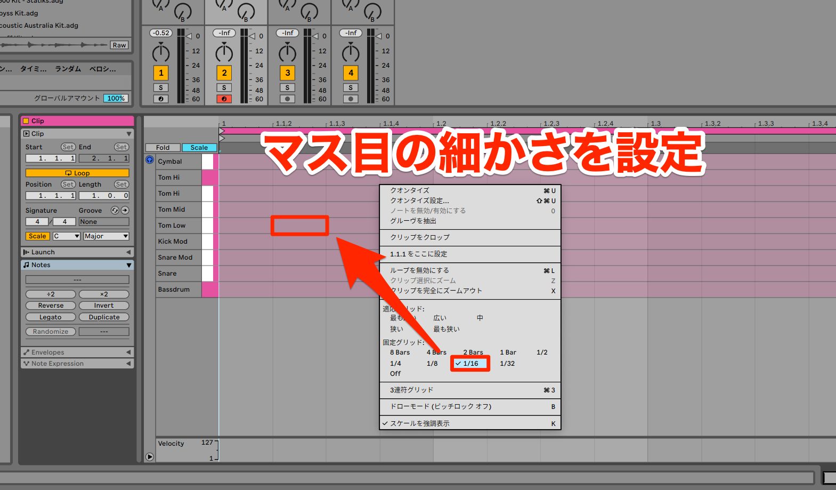Image resolution: width=836 pixels, height=490 pixels.
Task: Click the pan knob above track 4 activator
Action: coord(351,53)
